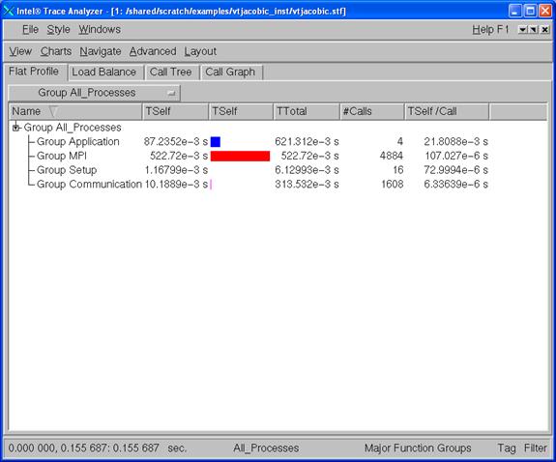Close the inner trace view
The height and width of the screenshot is (462, 556).
tap(545, 30)
